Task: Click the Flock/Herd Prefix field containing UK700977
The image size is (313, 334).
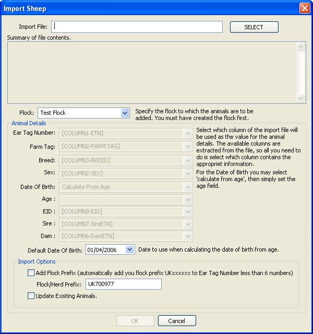Action: click(x=124, y=284)
